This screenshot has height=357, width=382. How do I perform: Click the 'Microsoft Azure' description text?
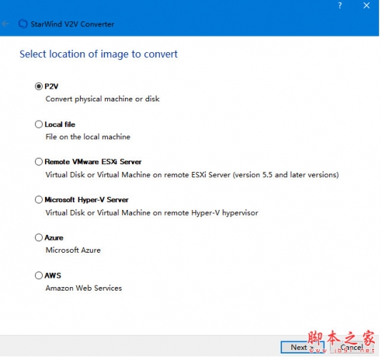tap(73, 250)
